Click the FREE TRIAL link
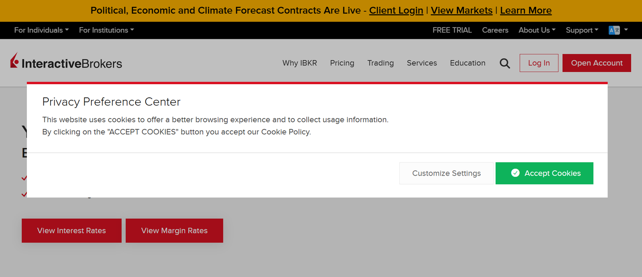 [452, 30]
